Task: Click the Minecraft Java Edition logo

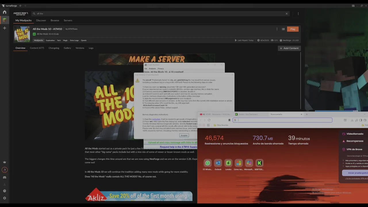Action: [x=21, y=14]
